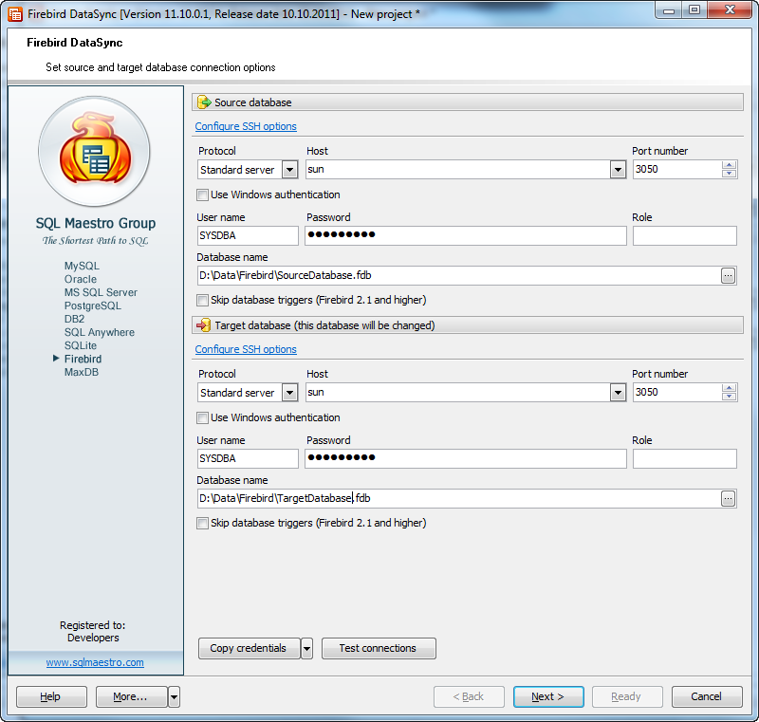Open the target Protocol dropdown

[289, 392]
